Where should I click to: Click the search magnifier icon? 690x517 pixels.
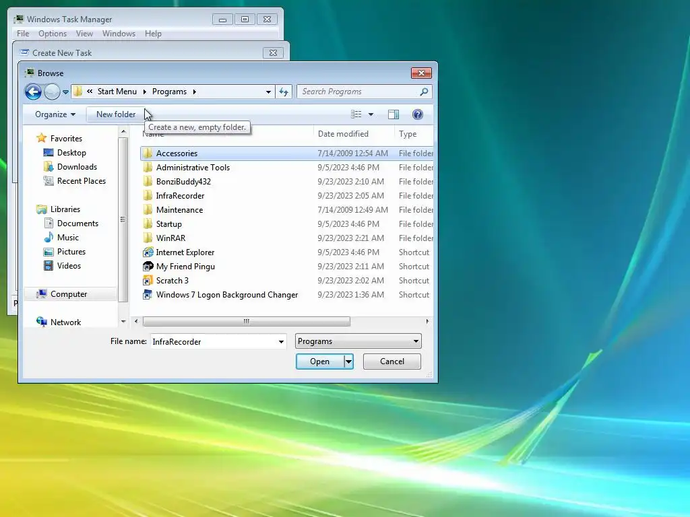[424, 92]
